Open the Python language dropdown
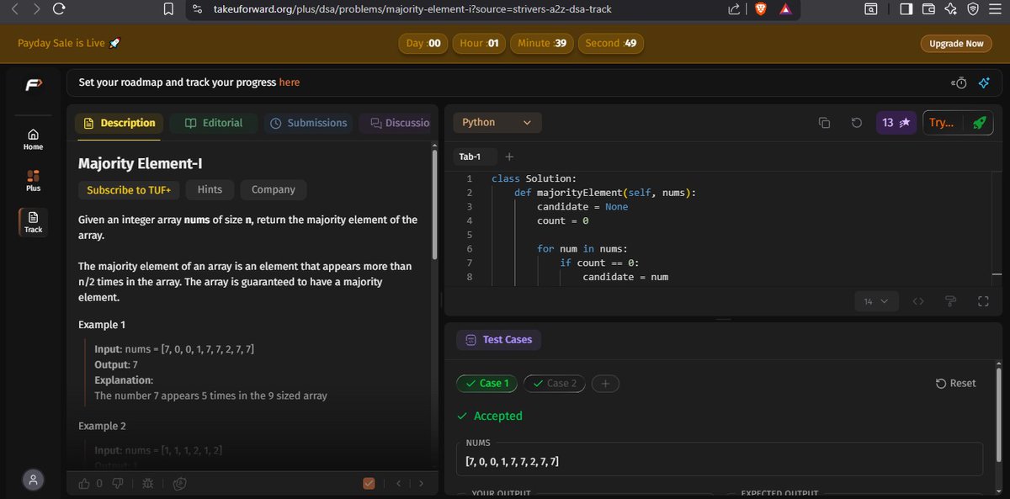 [497, 123]
